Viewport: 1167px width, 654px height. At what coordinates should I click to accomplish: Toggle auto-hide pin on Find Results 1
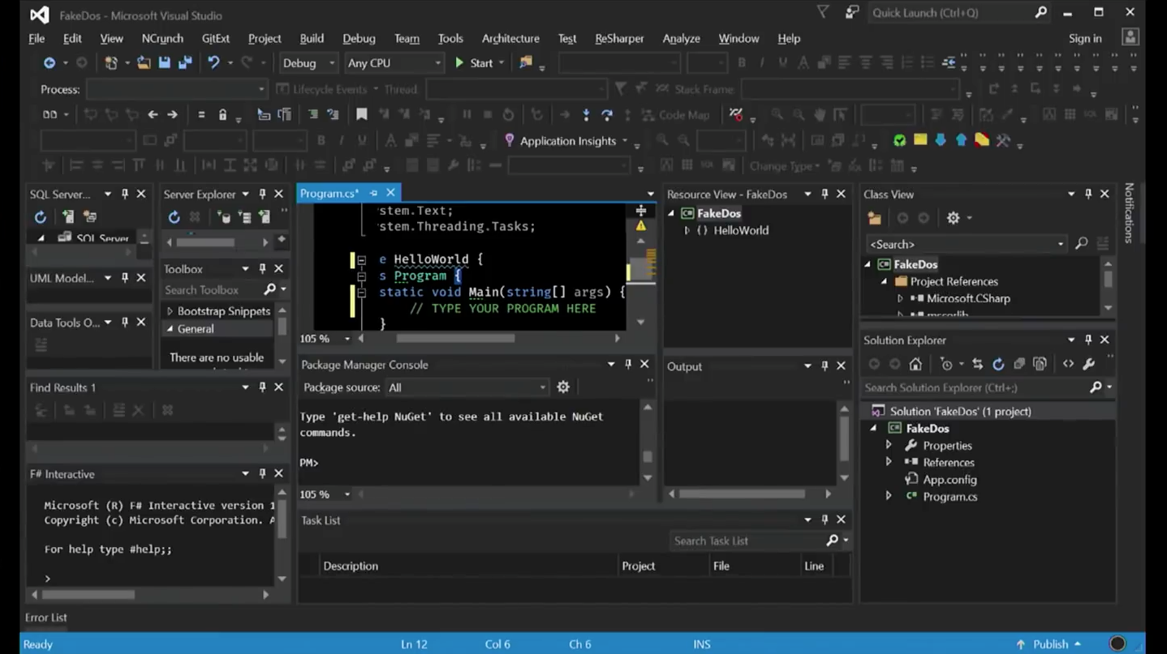[x=262, y=387]
